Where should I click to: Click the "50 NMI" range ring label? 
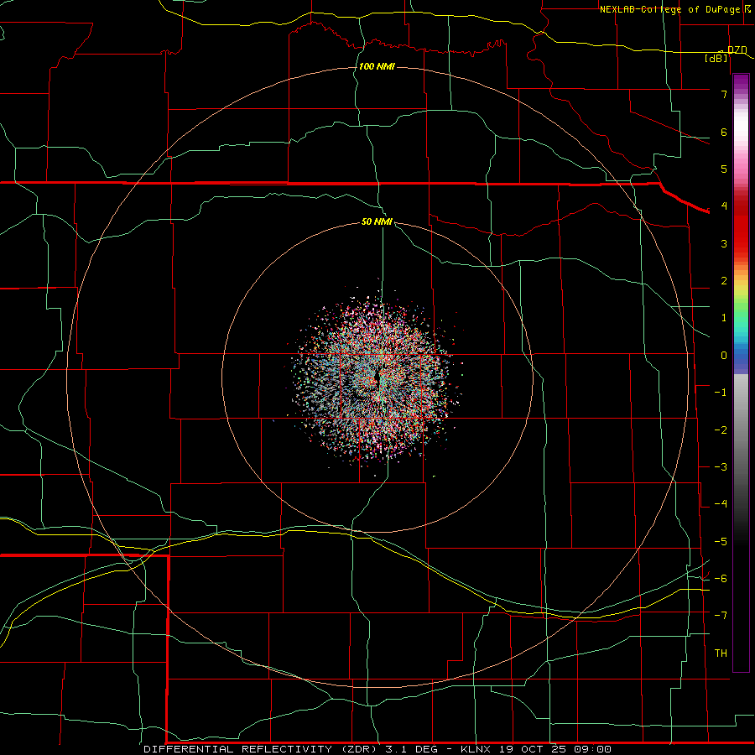click(377, 221)
